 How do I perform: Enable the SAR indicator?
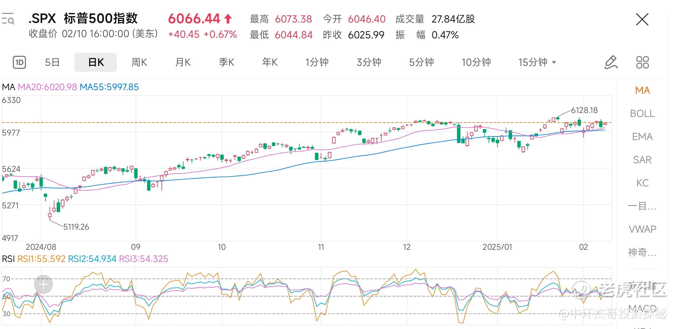[642, 160]
